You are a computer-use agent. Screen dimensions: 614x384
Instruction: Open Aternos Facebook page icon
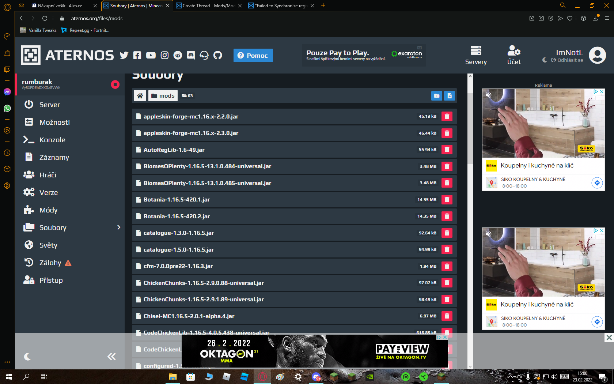click(137, 55)
